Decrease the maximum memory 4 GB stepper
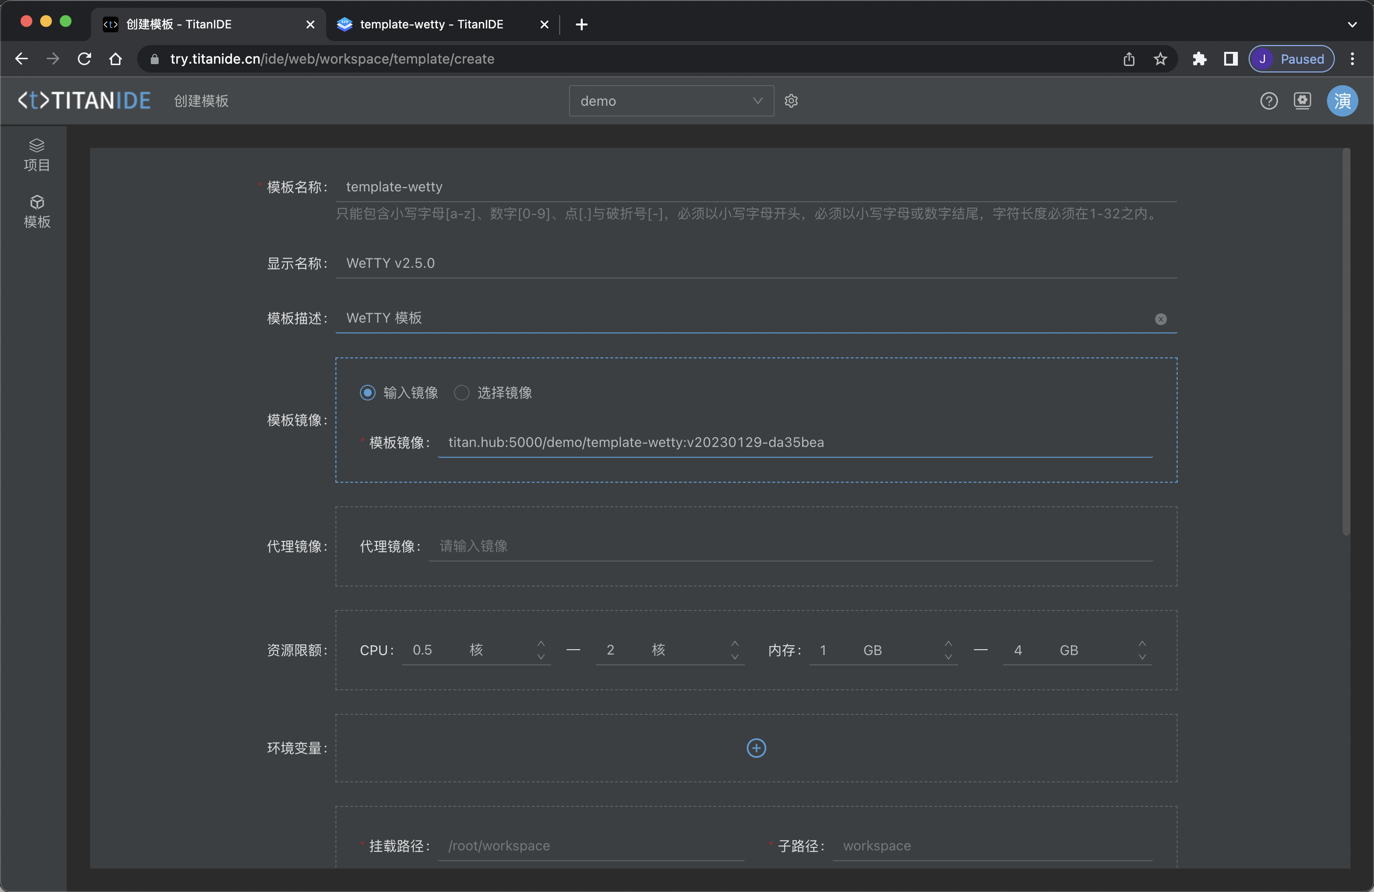 [x=1141, y=657]
